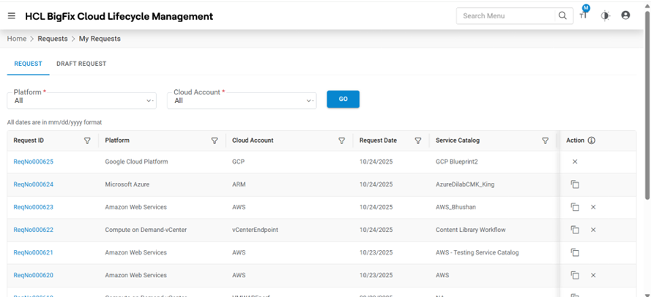
Task: Select the Request tab
Action: coord(28,64)
